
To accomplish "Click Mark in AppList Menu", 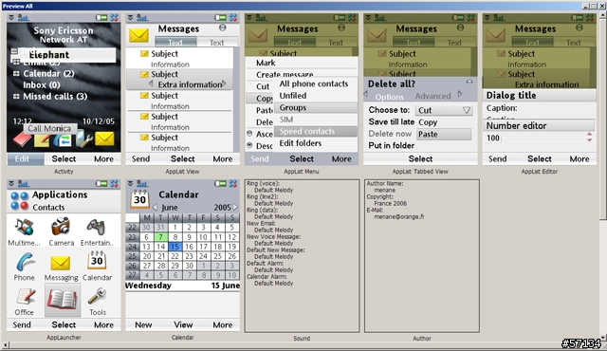I will (266, 63).
